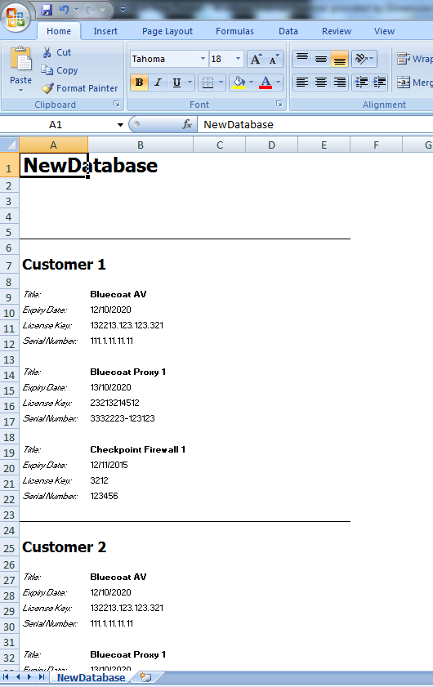This screenshot has width=433, height=687.
Task: Open the underline style dropdown
Action: click(x=190, y=82)
